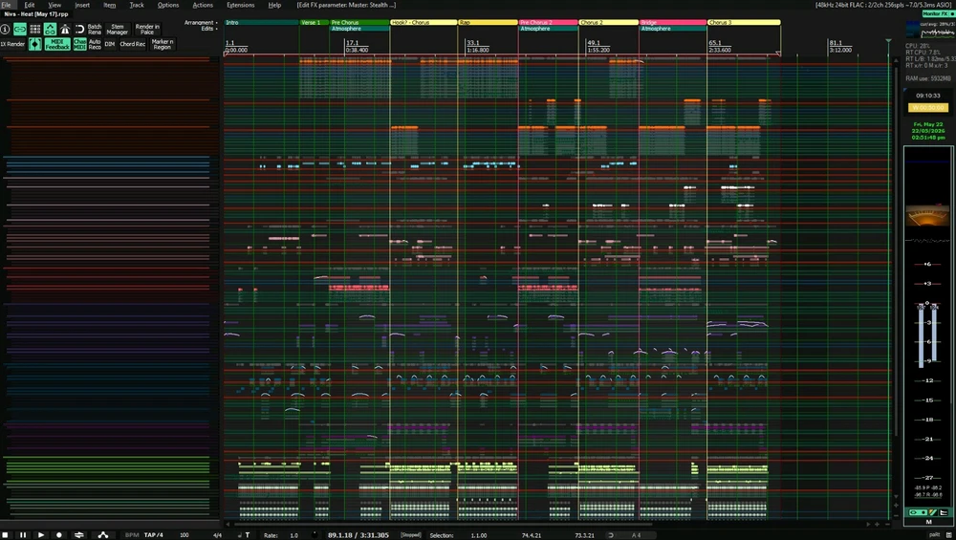This screenshot has width=956, height=540.
Task: Click the transport Record button
Action: [x=59, y=535]
